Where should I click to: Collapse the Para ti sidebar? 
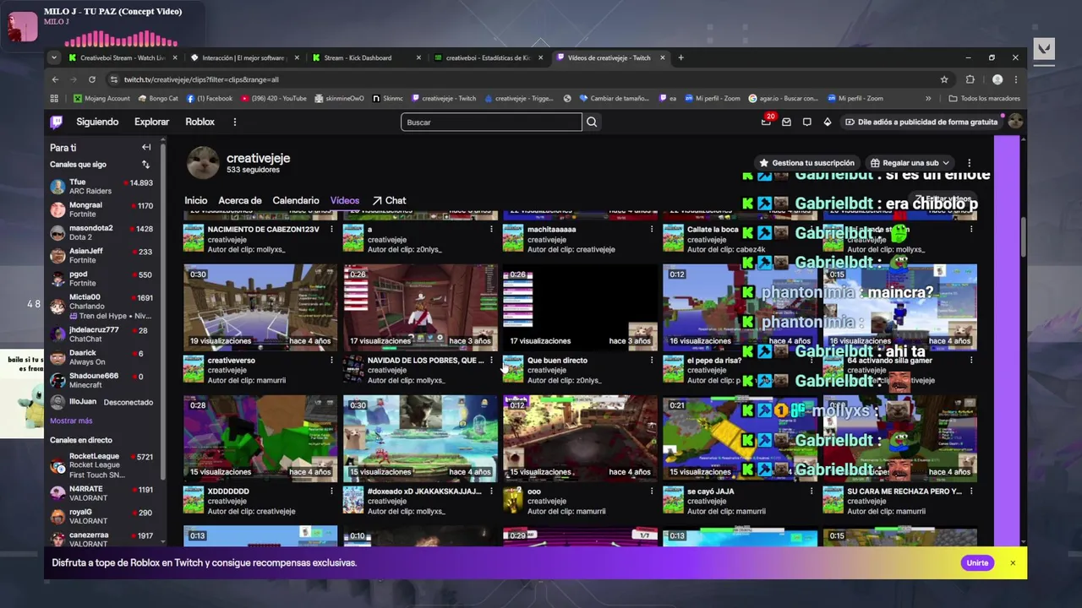click(146, 147)
